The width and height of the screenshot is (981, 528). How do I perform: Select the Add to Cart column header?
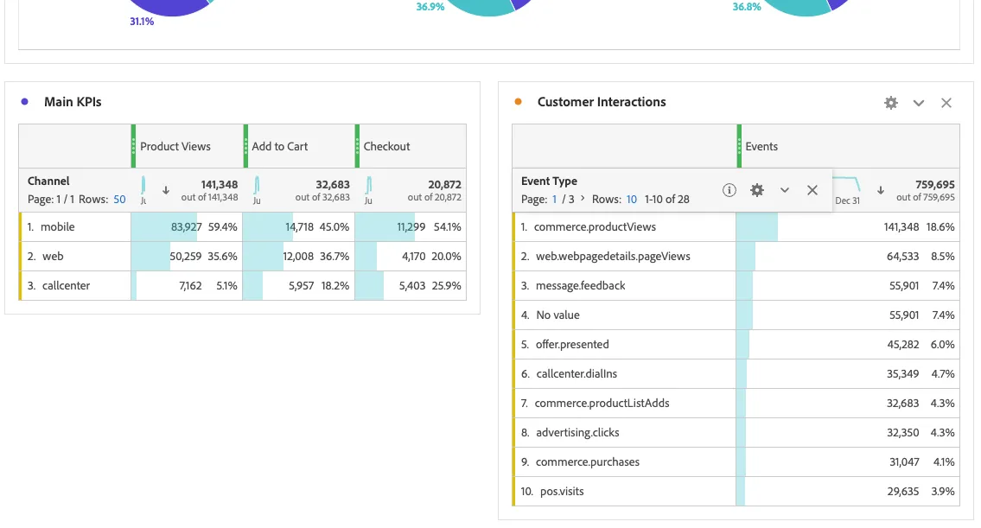298,146
